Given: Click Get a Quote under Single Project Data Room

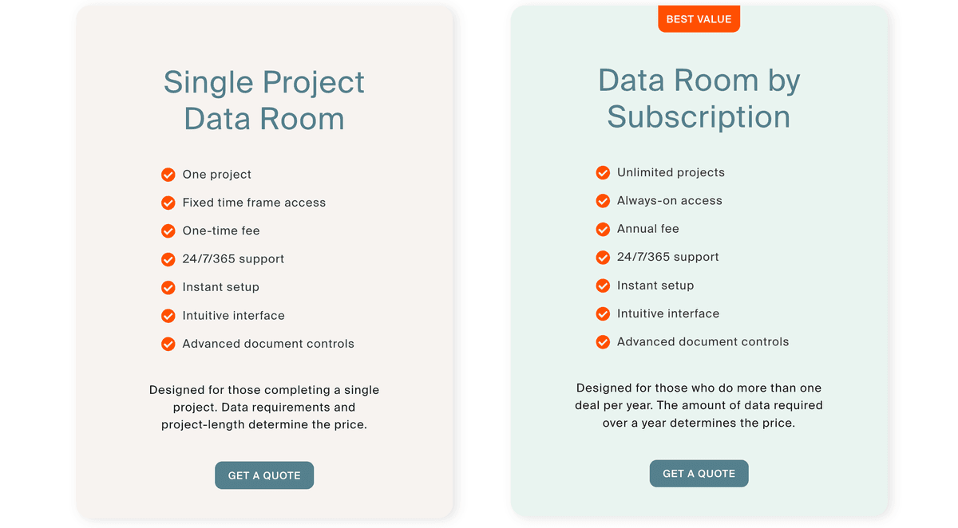Looking at the screenshot, I should (x=264, y=475).
